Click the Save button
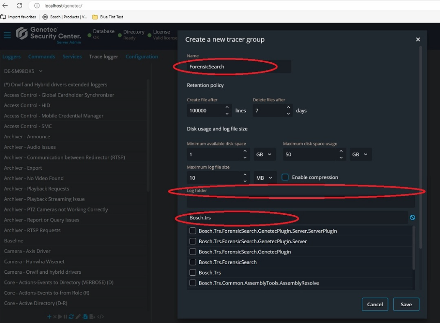Screen dimensions: 440x323 click(x=406, y=304)
